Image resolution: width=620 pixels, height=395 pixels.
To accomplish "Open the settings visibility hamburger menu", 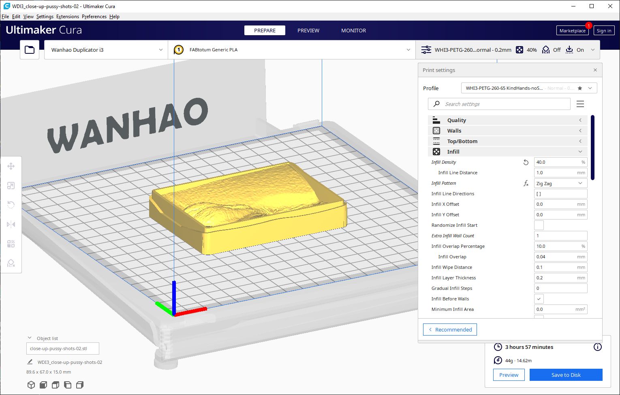I will pos(580,104).
